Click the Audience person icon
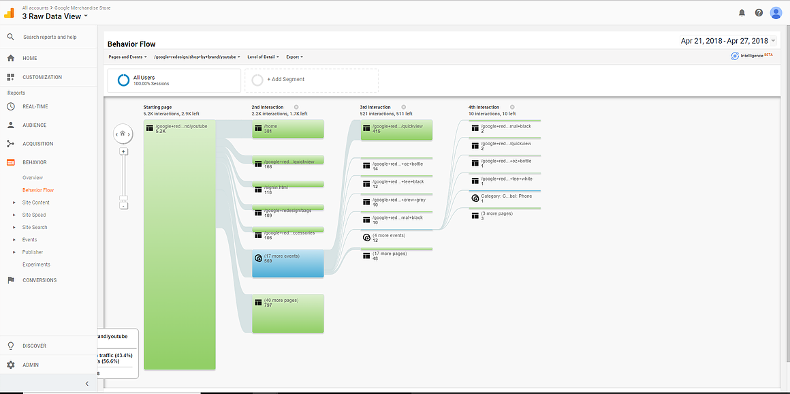 click(x=11, y=125)
